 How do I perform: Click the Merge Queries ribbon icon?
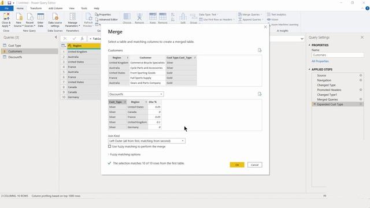coord(250,14)
